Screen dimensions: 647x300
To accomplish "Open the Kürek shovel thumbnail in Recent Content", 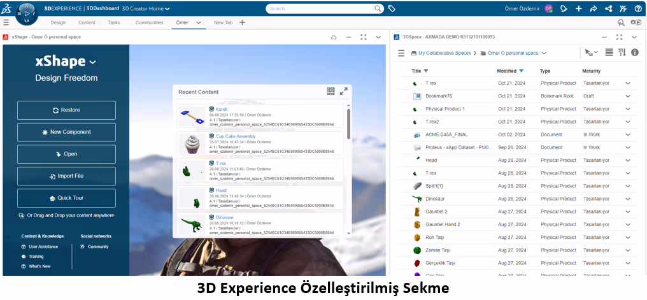I will 192,117.
